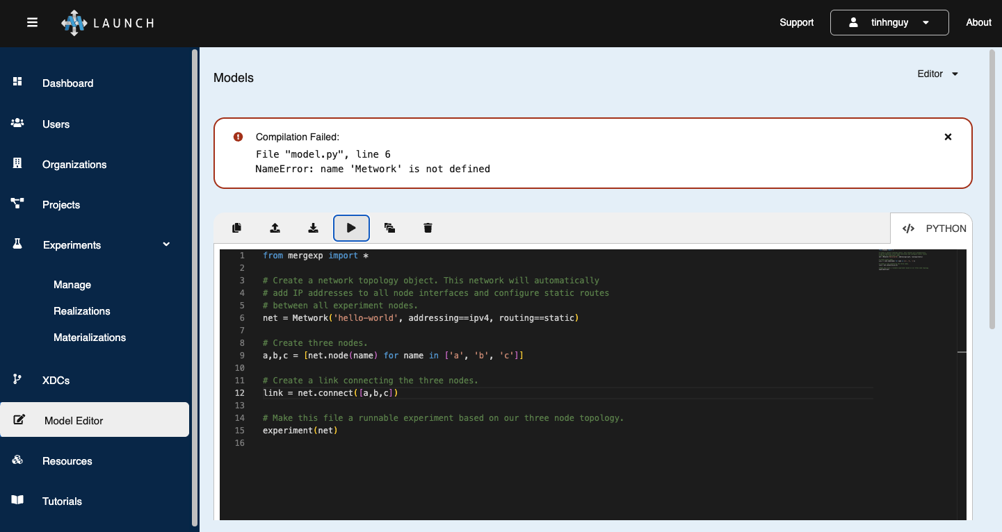
Task: Click the copy model icon in editor toolbar
Action: pos(237,228)
